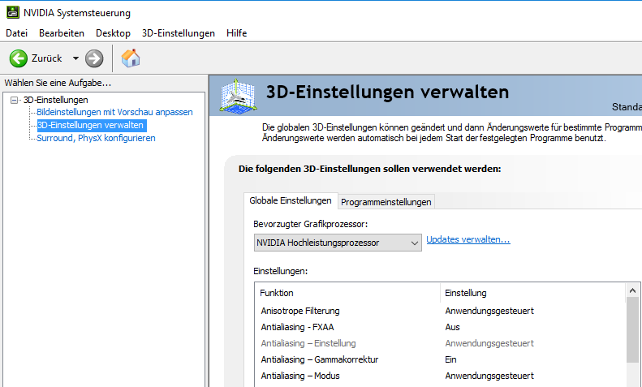Click the green Zurück back arrow icon

pos(19,58)
